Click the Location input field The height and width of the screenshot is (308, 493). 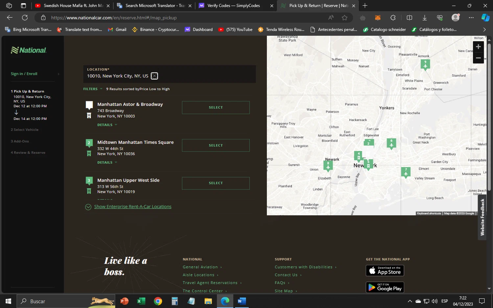tap(169, 74)
